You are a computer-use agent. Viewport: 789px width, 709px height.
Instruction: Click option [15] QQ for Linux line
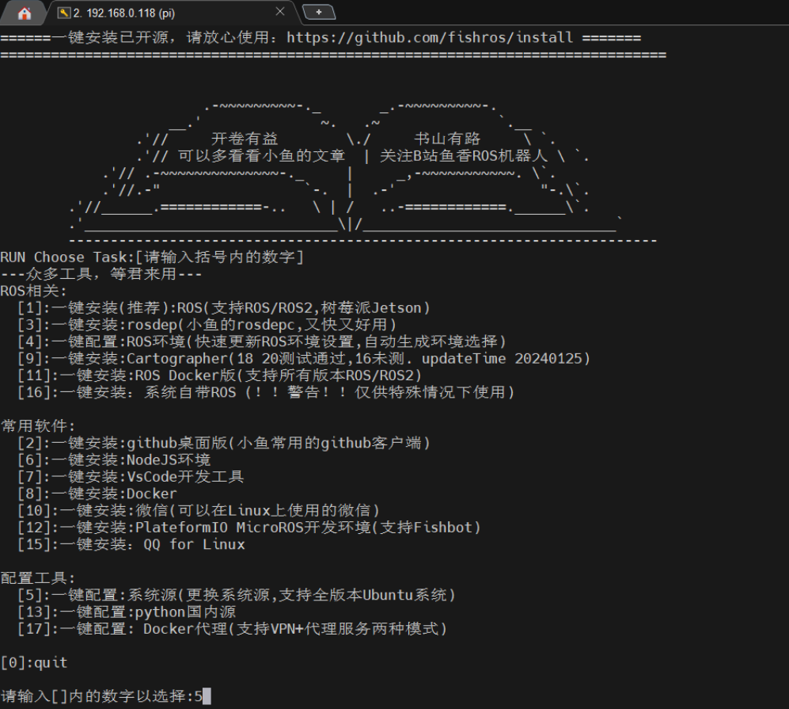click(x=131, y=544)
